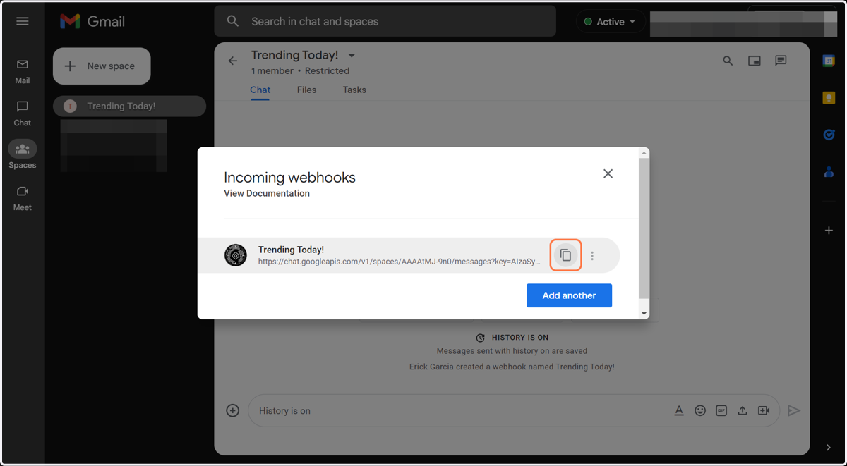Open the emoji picker
Viewport: 847px width, 466px height.
[700, 410]
